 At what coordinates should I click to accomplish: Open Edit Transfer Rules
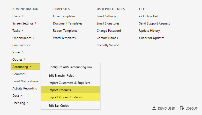click(x=61, y=76)
